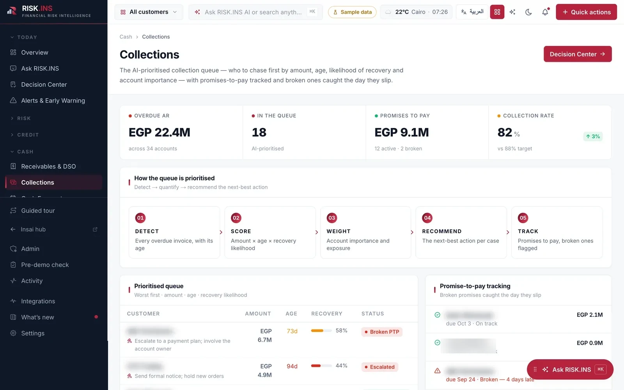The height and width of the screenshot is (390, 624).
Task: Collapse the TODAY section
Action: (x=24, y=37)
